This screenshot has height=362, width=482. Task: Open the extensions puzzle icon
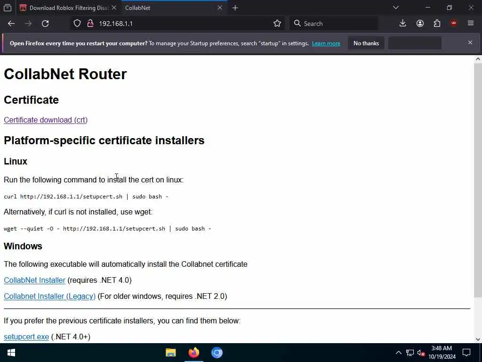click(x=437, y=24)
